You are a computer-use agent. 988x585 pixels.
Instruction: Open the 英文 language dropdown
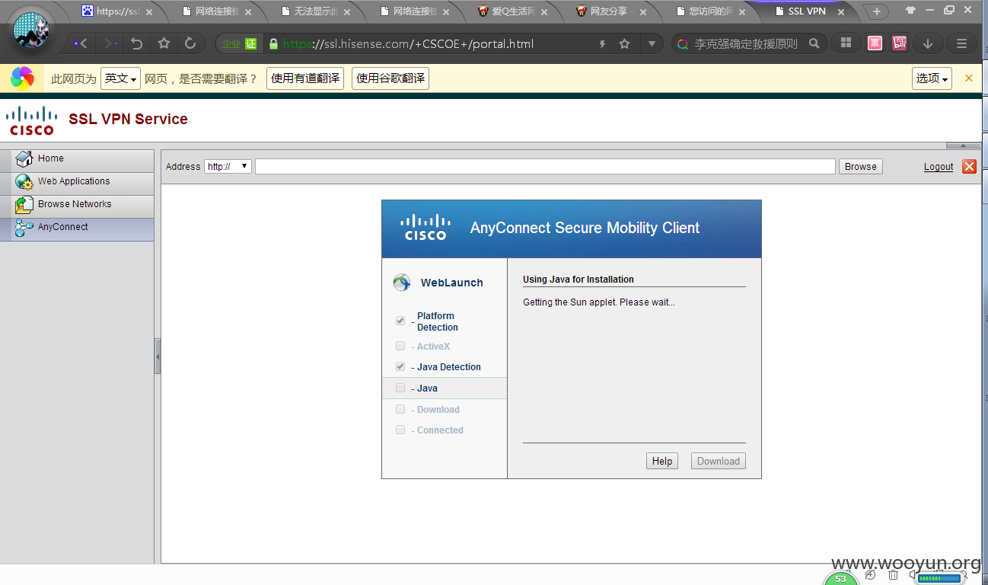pyautogui.click(x=120, y=78)
